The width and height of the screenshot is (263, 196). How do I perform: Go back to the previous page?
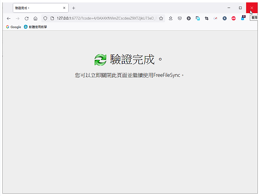(8, 18)
